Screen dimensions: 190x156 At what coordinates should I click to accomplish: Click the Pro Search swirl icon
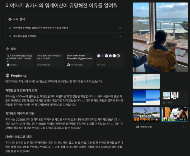tap(10, 19)
